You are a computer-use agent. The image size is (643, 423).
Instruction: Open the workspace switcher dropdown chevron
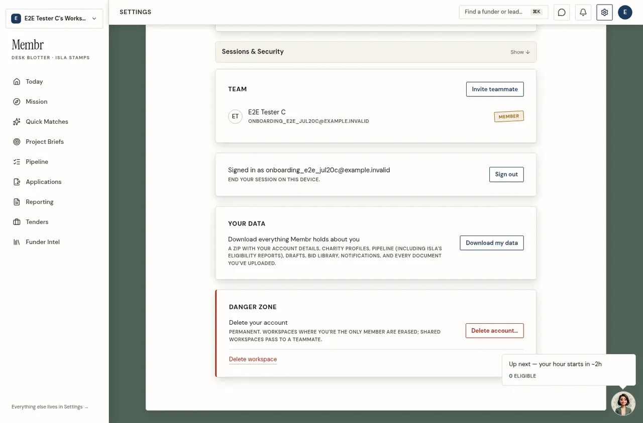tap(94, 19)
